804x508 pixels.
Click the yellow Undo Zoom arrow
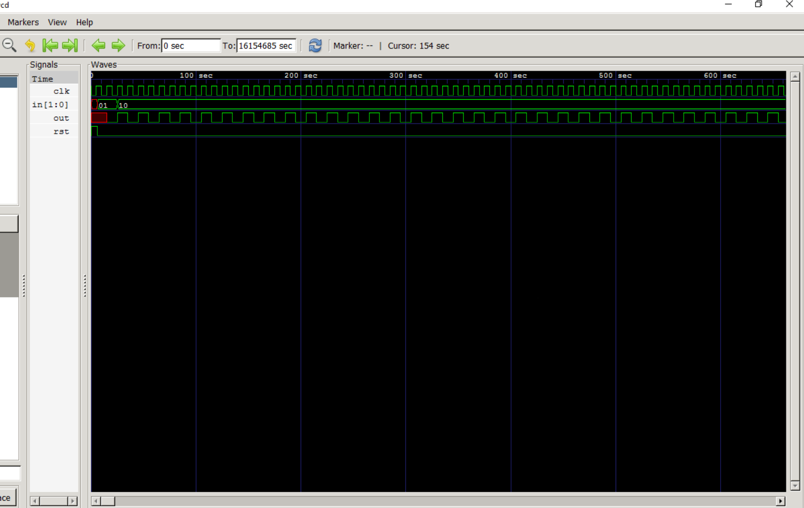coord(30,45)
